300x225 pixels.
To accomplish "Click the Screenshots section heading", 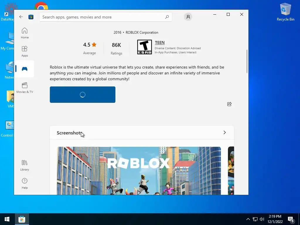I will [69, 133].
